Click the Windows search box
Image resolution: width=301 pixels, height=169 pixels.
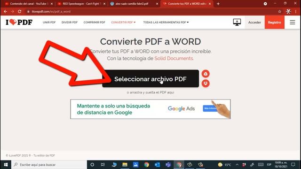coord(49,165)
